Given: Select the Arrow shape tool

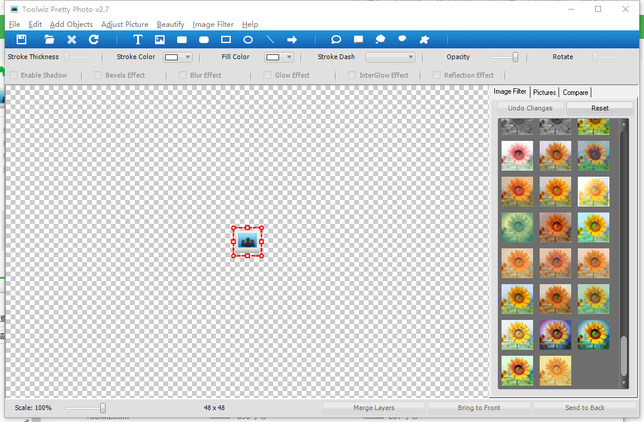Looking at the screenshot, I should (292, 39).
